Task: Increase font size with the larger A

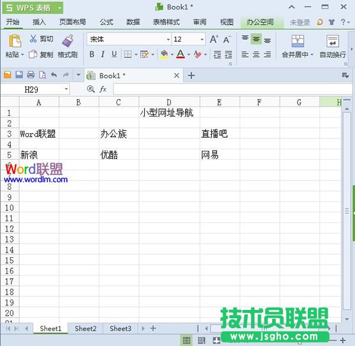Action: (214, 39)
